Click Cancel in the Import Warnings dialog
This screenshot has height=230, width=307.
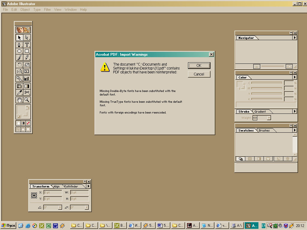click(x=199, y=74)
